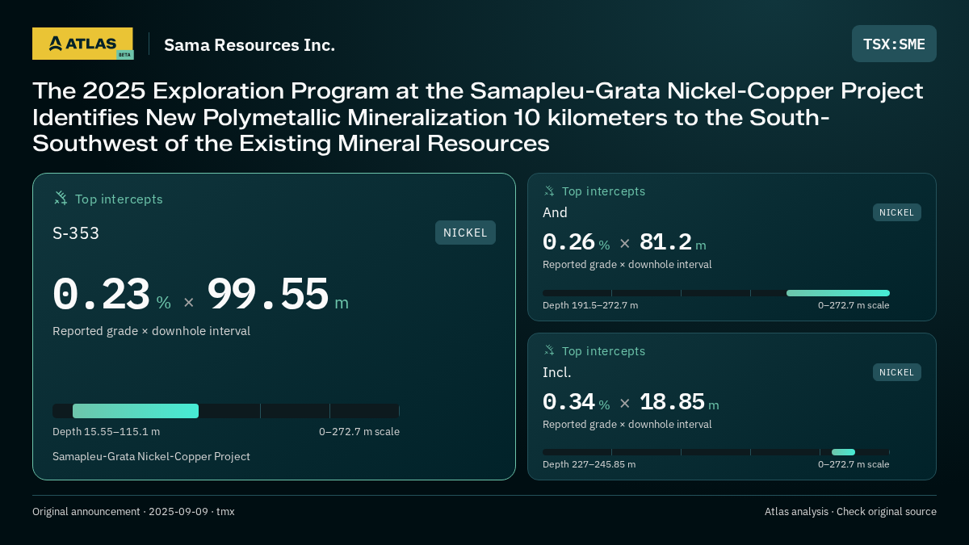Click the Depth 15.55–115.1 m label
The image size is (969, 545).
107,432
